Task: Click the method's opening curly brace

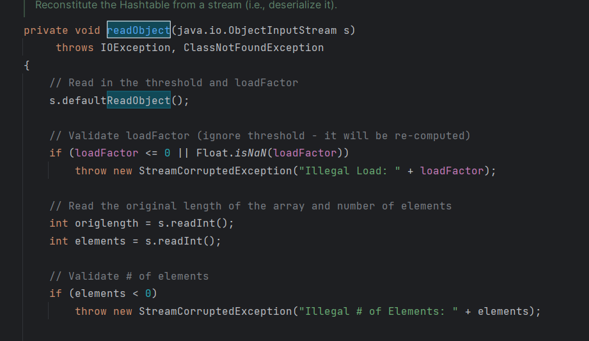Action: [27, 65]
